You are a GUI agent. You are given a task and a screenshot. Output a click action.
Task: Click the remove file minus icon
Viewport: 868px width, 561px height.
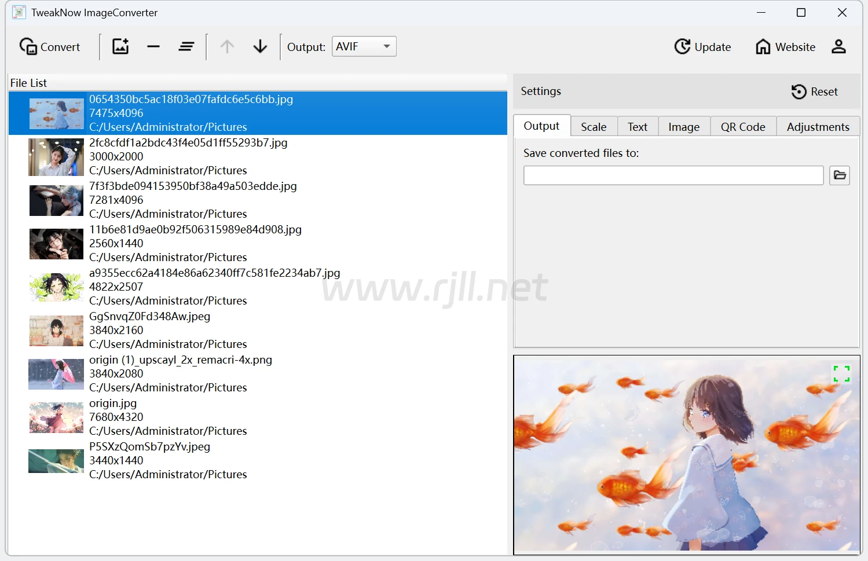coord(153,46)
